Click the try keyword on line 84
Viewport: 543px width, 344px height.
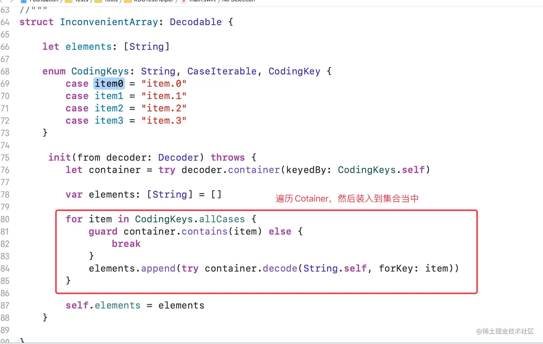pyautogui.click(x=190, y=269)
